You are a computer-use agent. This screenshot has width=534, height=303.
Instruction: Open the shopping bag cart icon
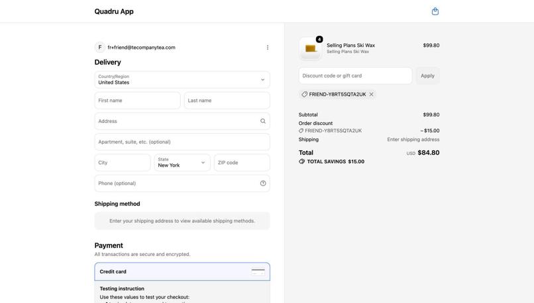pos(435,11)
